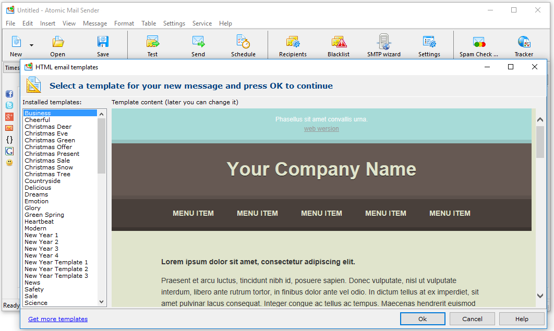Select the Modern template

[60, 228]
